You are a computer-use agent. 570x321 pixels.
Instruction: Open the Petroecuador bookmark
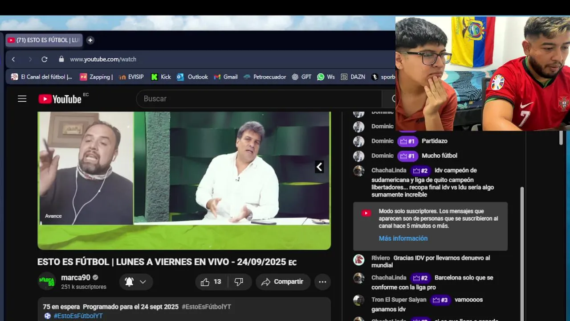[x=265, y=77]
